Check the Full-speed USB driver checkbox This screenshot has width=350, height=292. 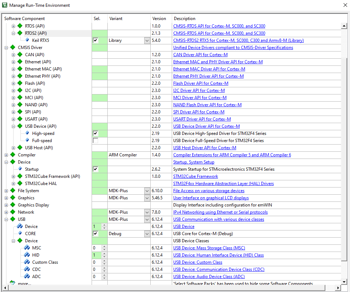pyautogui.click(x=95, y=141)
